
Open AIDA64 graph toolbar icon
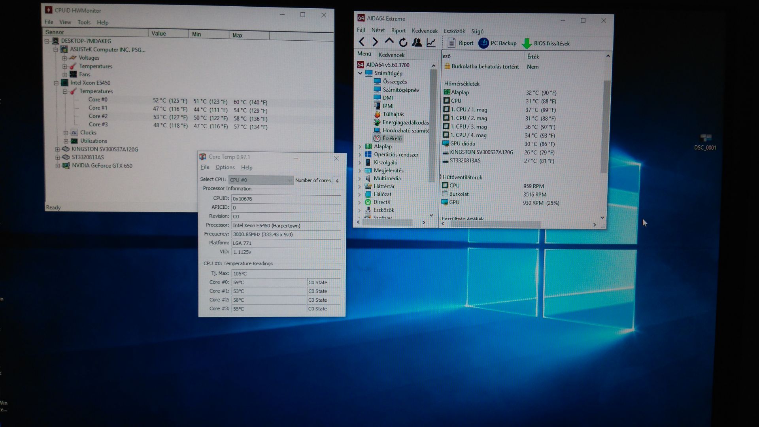(x=431, y=42)
